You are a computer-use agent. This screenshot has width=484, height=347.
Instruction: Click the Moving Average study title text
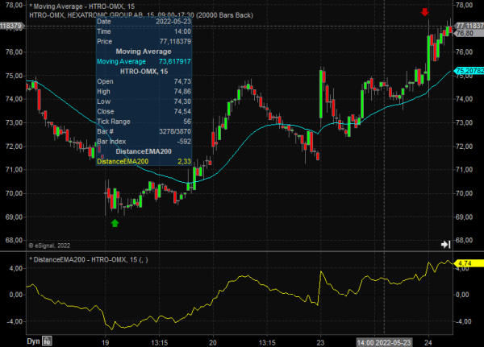click(82, 6)
